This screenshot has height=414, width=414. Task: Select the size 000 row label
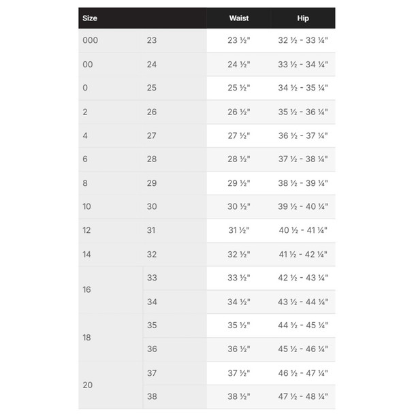tap(91, 41)
